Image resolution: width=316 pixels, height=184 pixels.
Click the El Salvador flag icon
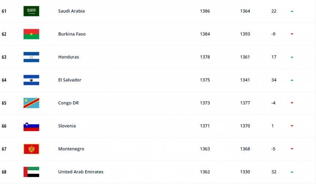click(31, 80)
